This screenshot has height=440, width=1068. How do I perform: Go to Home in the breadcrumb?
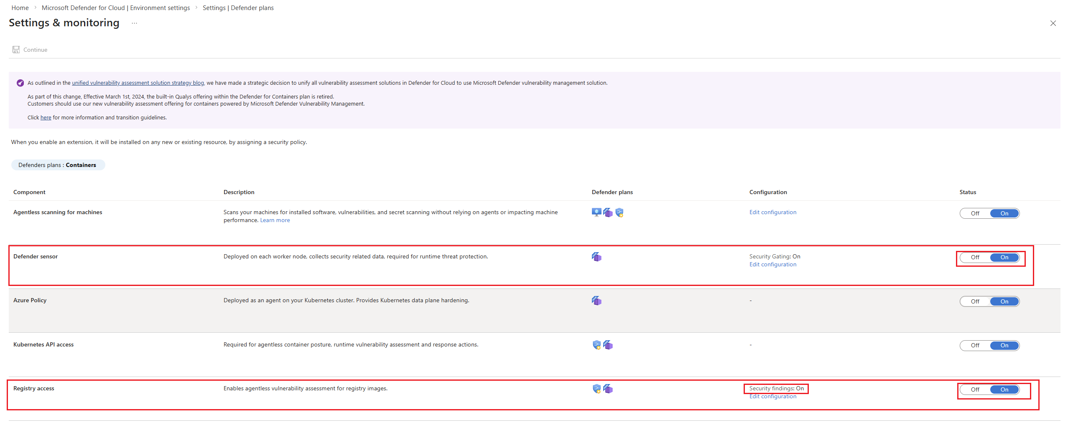(x=20, y=8)
